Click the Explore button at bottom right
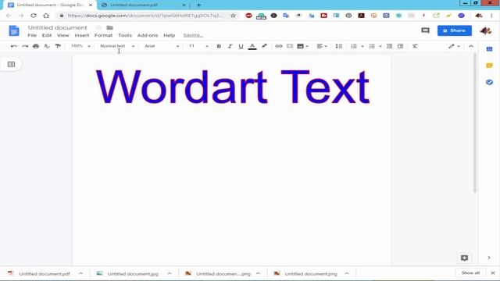The width and height of the screenshot is (500, 281). point(464,258)
